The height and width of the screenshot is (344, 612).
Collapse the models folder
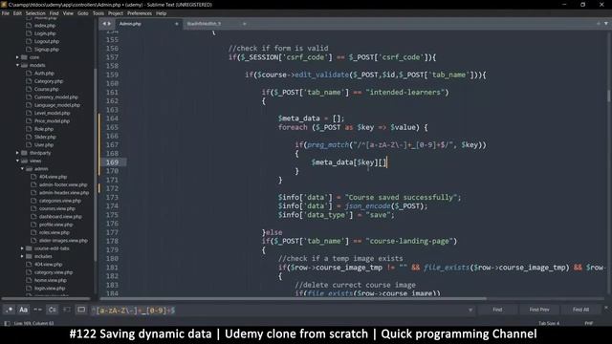point(17,65)
